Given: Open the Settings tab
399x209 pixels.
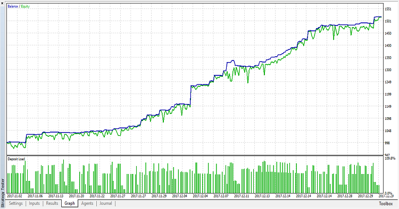Looking at the screenshot, I should tap(16, 203).
